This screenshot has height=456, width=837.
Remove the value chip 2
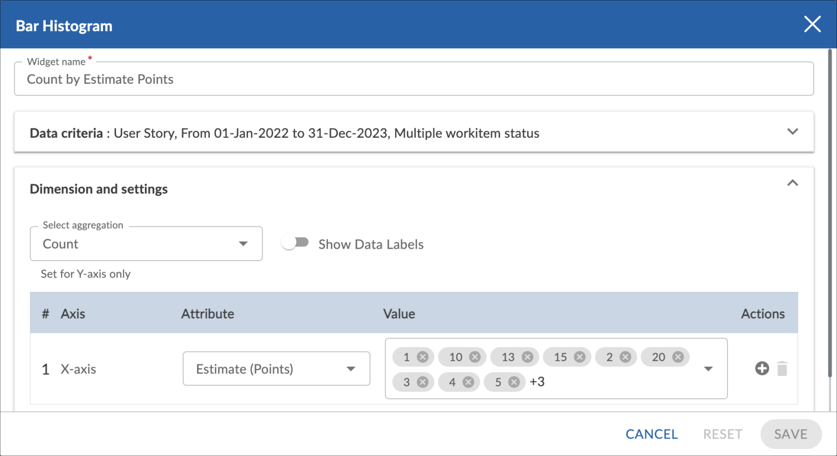point(625,357)
